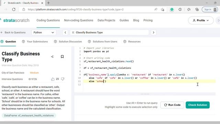Reload the page with browser refresh icon

tap(14, 9)
